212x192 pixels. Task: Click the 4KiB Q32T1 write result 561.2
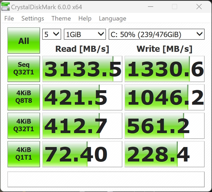pyautogui.click(x=165, y=126)
